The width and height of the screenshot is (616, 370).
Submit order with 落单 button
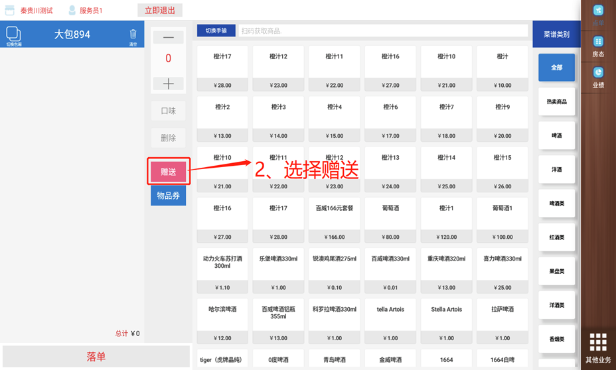(x=96, y=356)
